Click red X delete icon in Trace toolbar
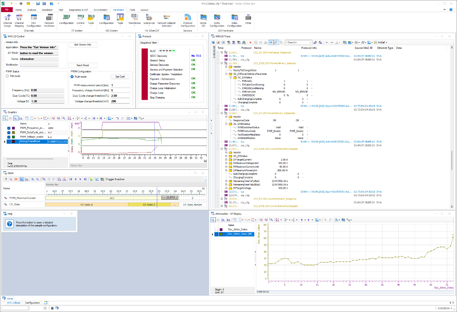This screenshot has height=312, width=457. tap(251, 42)
